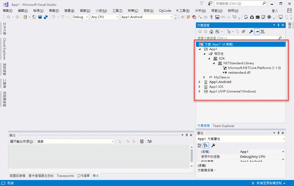Click the categorized view icon in 屬性 panel
The width and height of the screenshot is (294, 186).
point(199,146)
